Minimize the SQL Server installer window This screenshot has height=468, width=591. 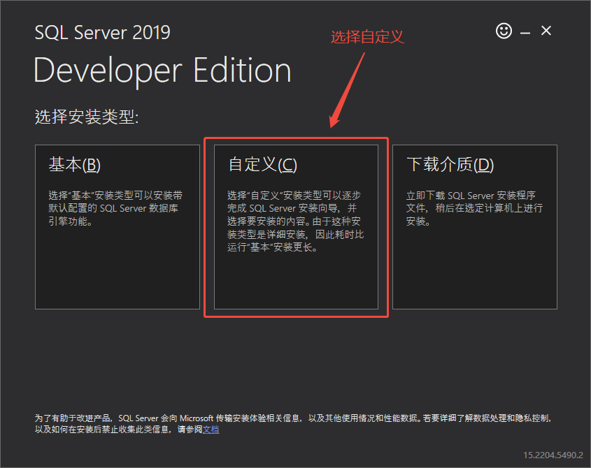pos(525,33)
